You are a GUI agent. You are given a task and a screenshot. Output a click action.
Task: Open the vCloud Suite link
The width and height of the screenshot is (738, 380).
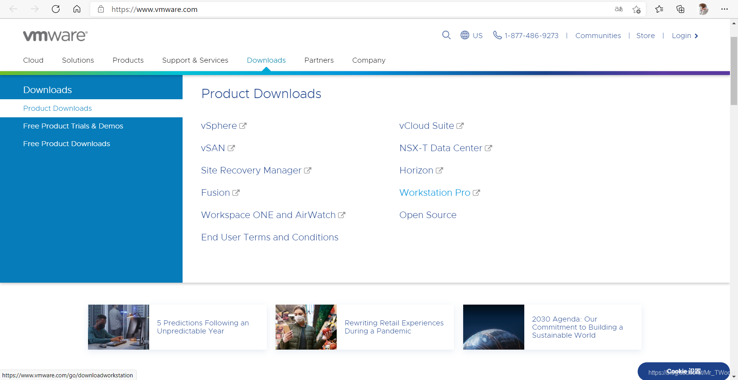click(427, 126)
